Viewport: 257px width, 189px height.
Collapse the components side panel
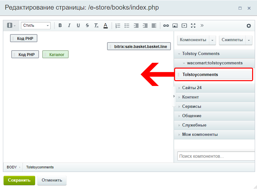[x=174, y=96]
